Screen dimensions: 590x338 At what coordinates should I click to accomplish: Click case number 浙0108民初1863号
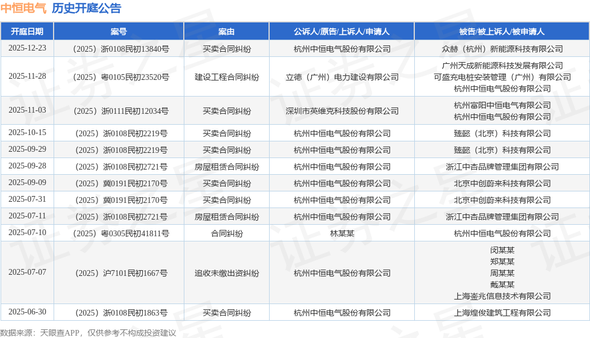pos(121,313)
